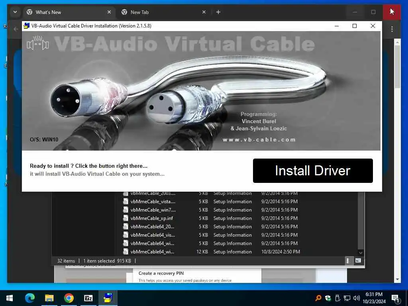Image resolution: width=408 pixels, height=306 pixels.
Task: Open a new browser tab with plus
Action: pos(218,12)
